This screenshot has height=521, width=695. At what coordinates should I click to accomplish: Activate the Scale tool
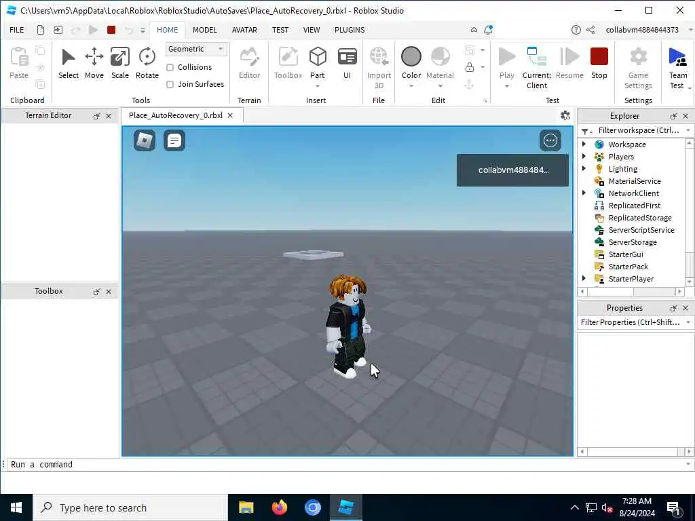click(x=119, y=57)
